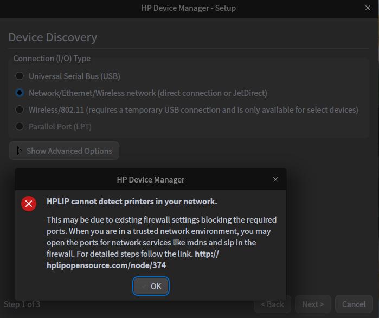Select Network/Ethernet/Wireless network connection option
Screen dimensions: 379x318
20,93
